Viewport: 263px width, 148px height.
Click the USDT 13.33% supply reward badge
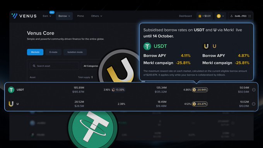[118, 90]
